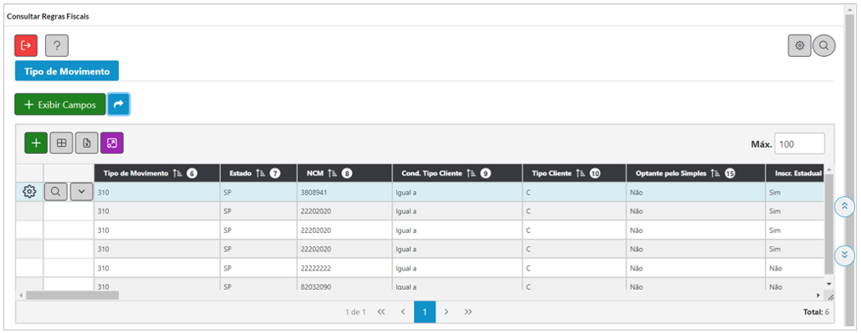Add a record with green plus icon
This screenshot has height=333, width=861.
coord(36,144)
